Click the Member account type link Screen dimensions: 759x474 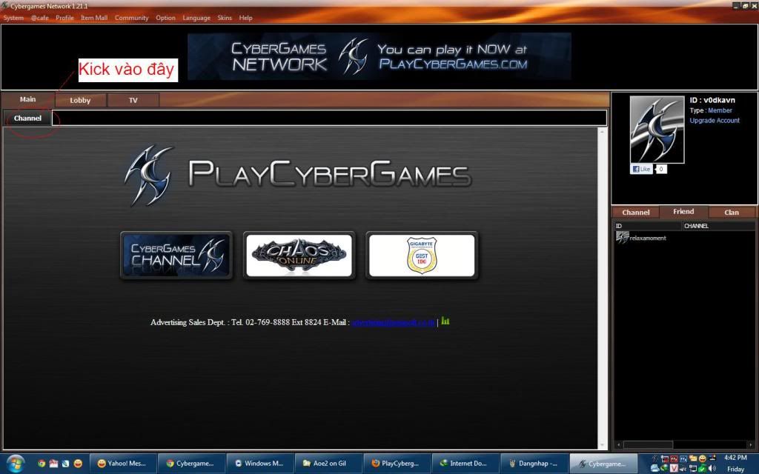click(x=720, y=110)
